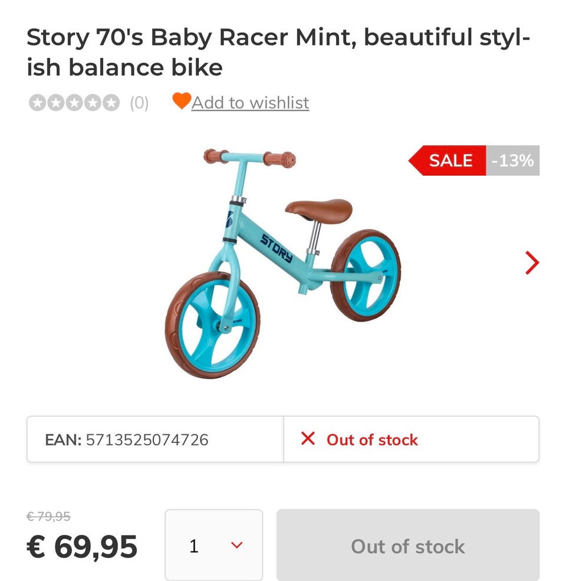Screen dimensions: 566x581
Task: Open the quantity dropdown showing 1
Action: click(213, 546)
